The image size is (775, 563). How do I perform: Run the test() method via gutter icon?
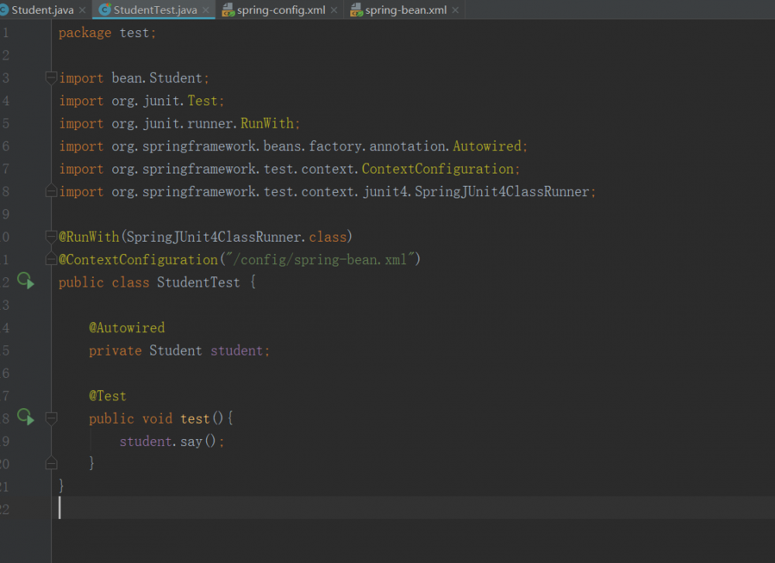26,417
